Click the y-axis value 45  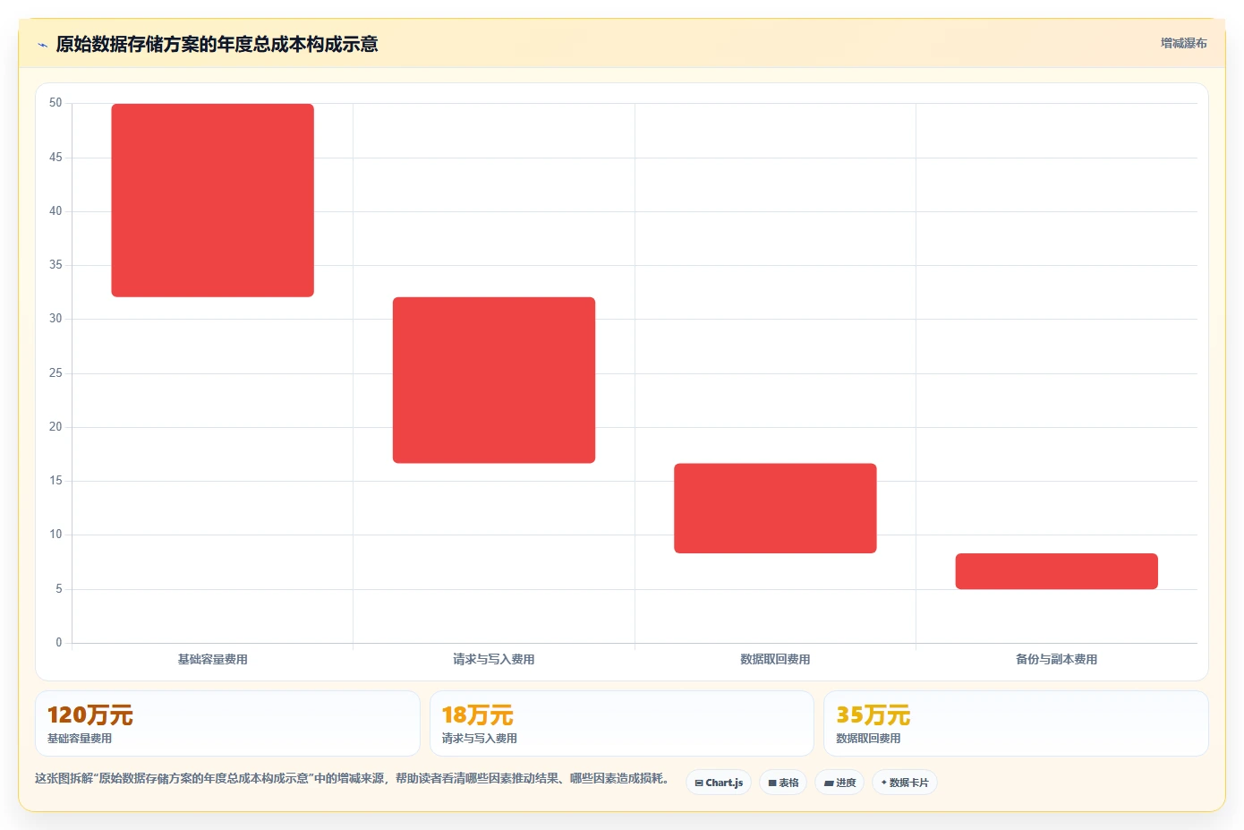[55, 158]
